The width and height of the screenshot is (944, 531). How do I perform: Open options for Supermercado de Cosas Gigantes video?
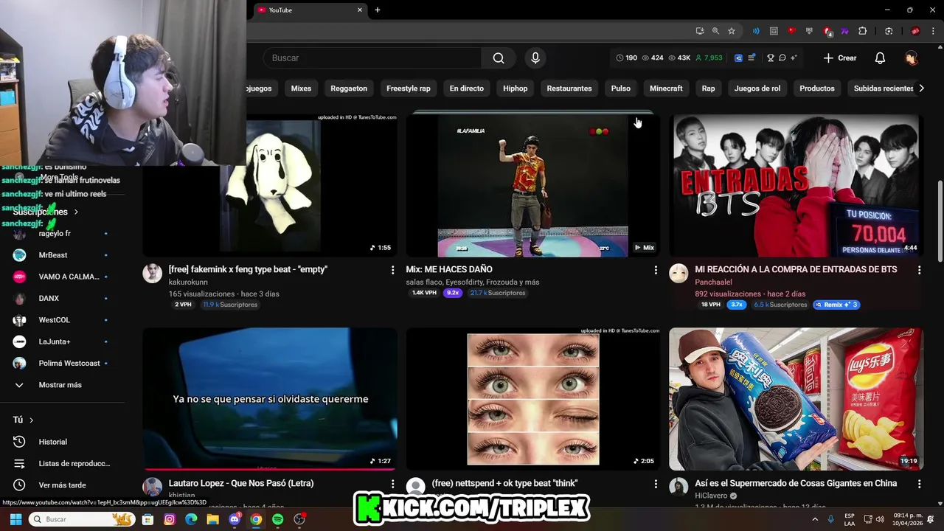click(919, 485)
